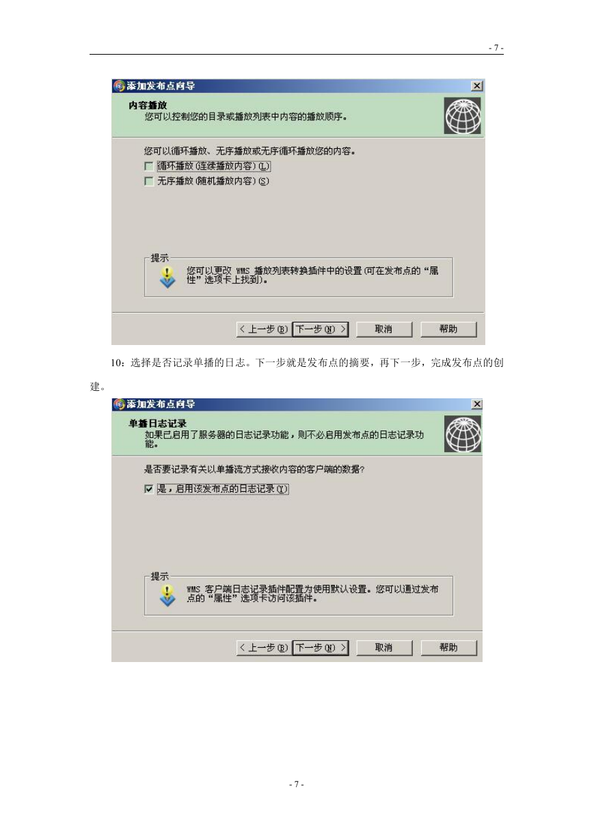The image size is (594, 839).
Task: Click wizard app icon in lower title bar
Action: (x=119, y=404)
